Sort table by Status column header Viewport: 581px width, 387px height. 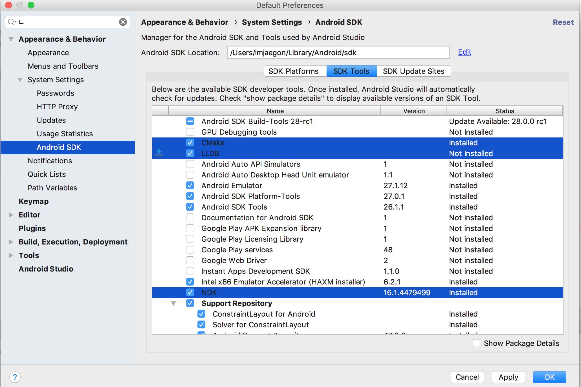[504, 111]
